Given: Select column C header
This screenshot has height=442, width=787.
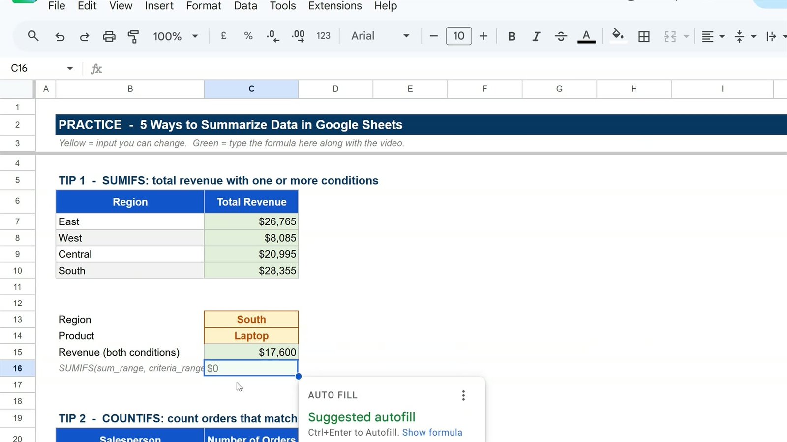Looking at the screenshot, I should [x=251, y=89].
